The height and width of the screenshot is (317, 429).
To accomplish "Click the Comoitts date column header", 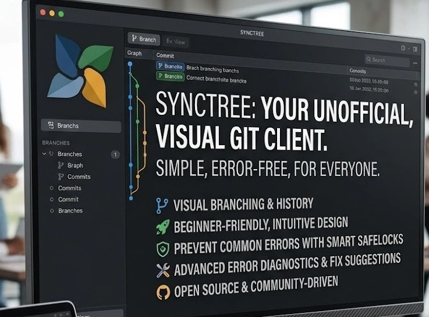I will (357, 71).
